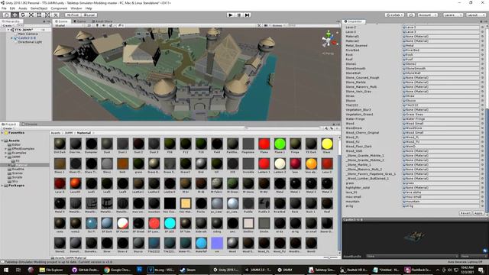Open the Layout dropdown
Screen dimensions: 489x275
475,15
